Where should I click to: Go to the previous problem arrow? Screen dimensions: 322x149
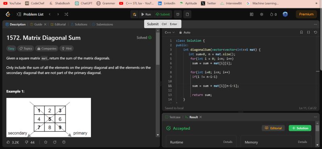pyautogui.click(x=50, y=14)
